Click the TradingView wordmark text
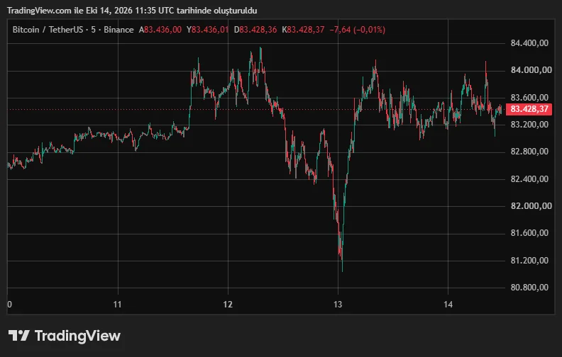 77,336
